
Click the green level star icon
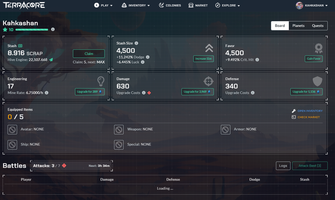[5, 30]
